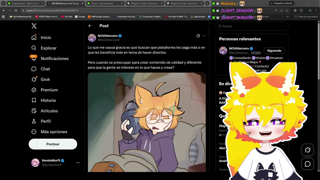Click the browser back navigation arrow
Viewport: 320px width, 180px height.
click(4, 10)
